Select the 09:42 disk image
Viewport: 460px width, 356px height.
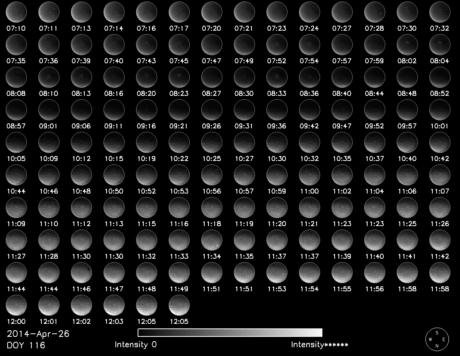pyautogui.click(x=309, y=110)
